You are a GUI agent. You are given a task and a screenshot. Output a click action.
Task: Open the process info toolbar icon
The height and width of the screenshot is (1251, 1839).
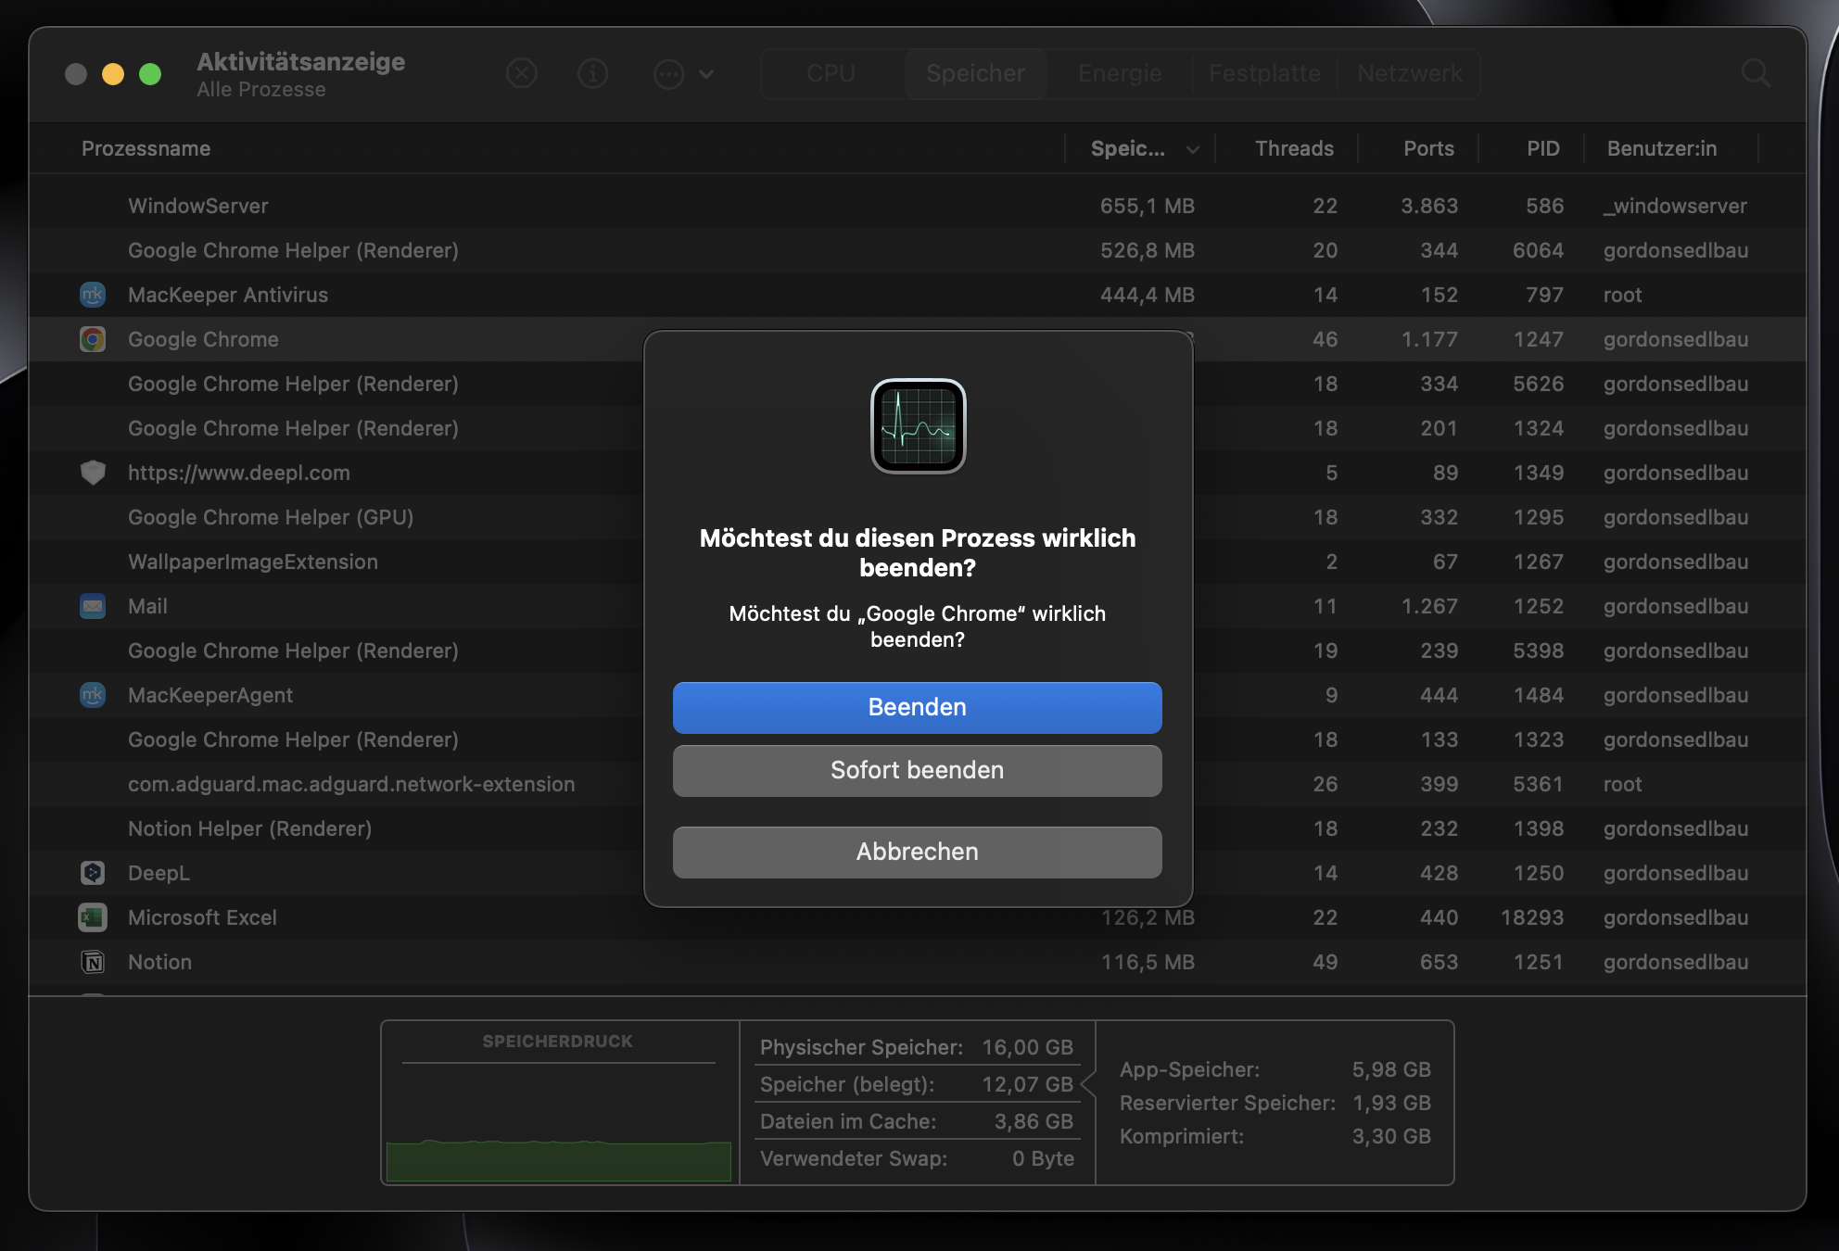[x=592, y=73]
